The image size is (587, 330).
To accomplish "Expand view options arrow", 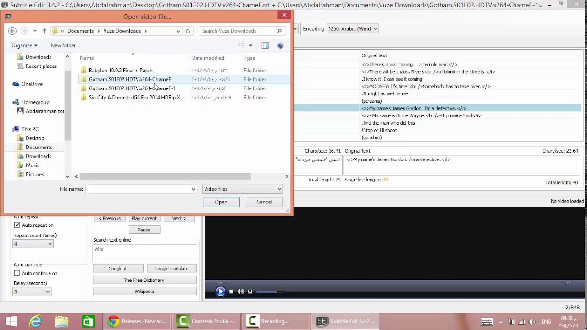I will tap(250, 45).
